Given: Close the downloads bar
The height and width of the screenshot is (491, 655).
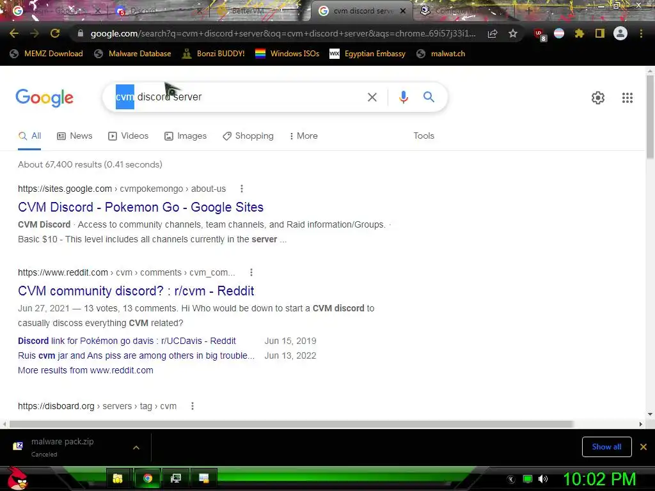Looking at the screenshot, I should [643, 447].
